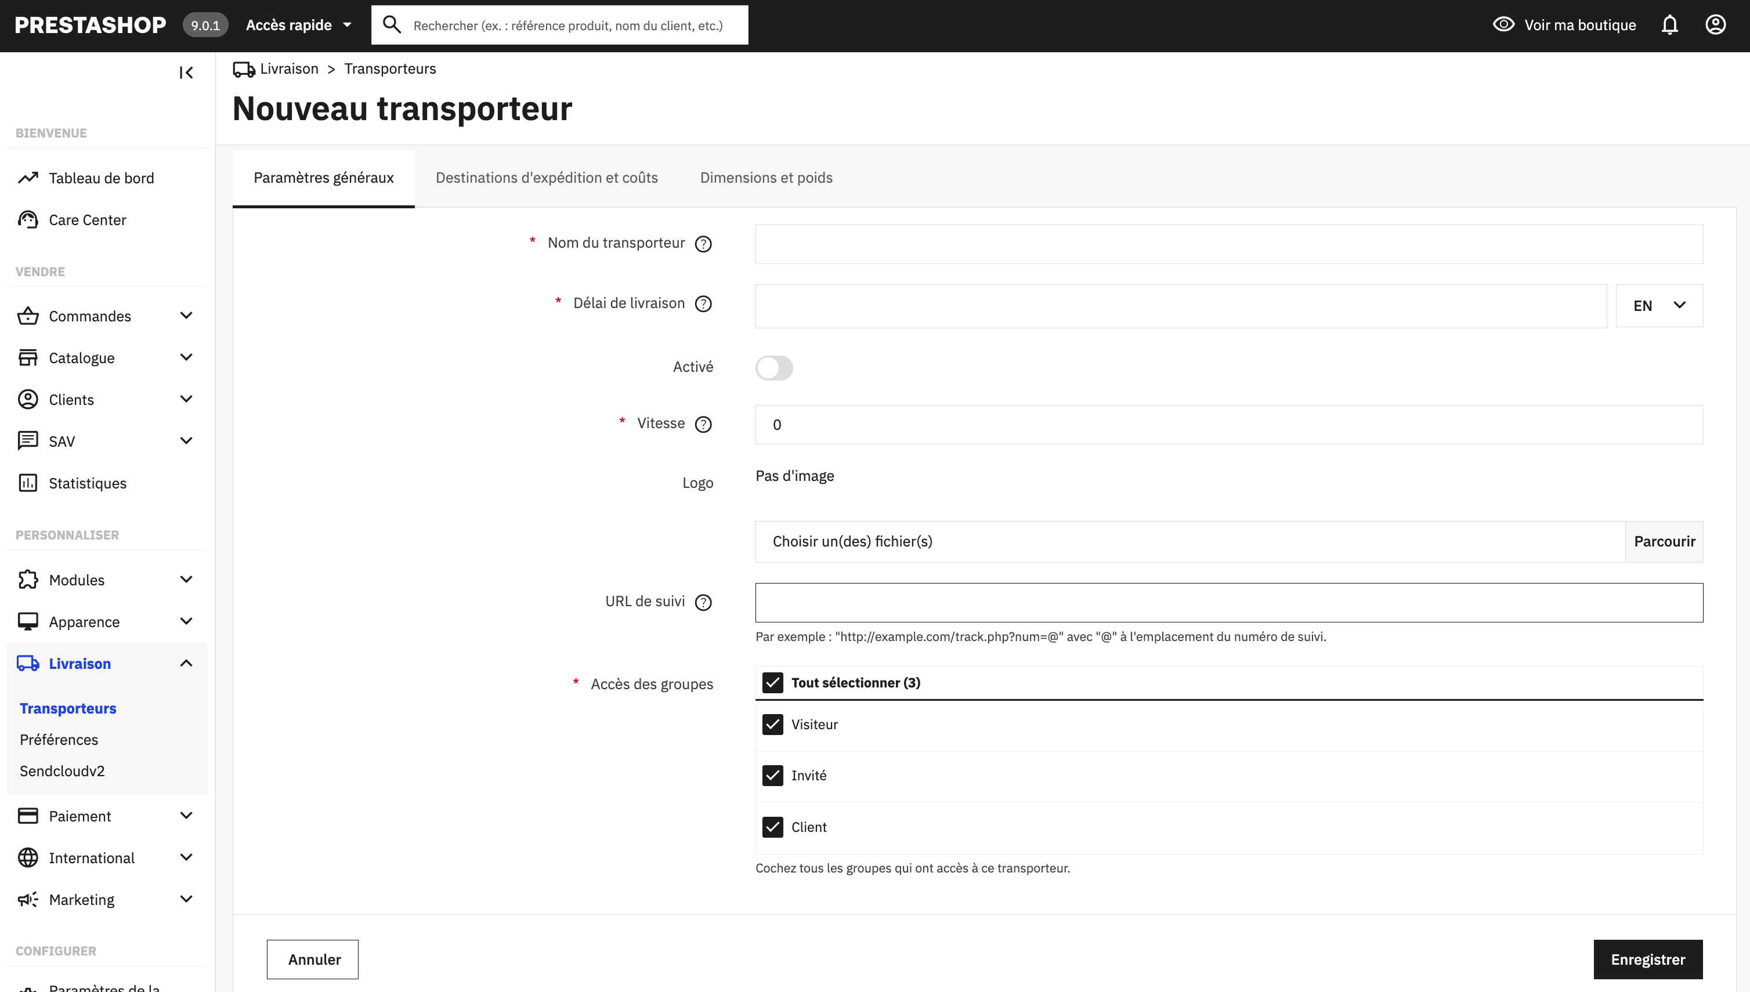Image resolution: width=1750 pixels, height=992 pixels.
Task: Open notifications bell icon
Action: [x=1669, y=25]
